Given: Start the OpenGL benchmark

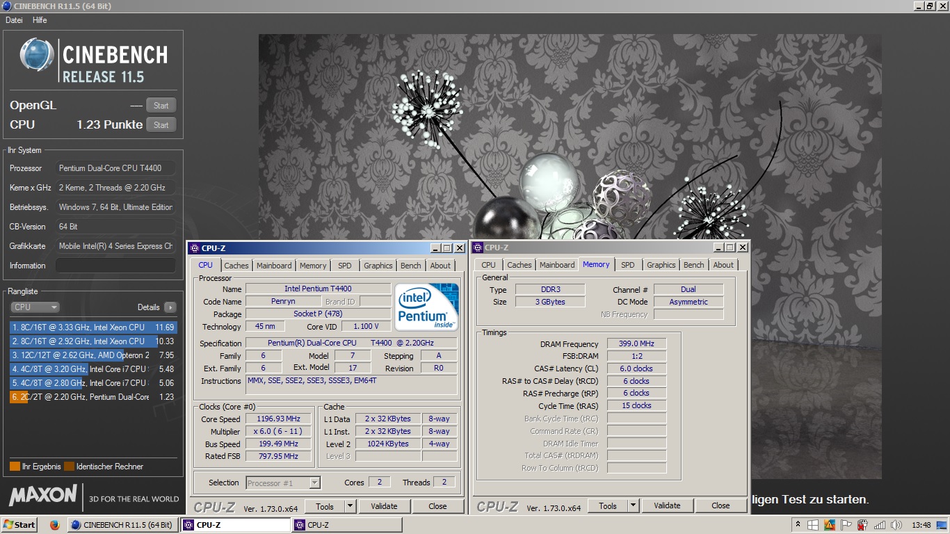Looking at the screenshot, I should coord(161,106).
